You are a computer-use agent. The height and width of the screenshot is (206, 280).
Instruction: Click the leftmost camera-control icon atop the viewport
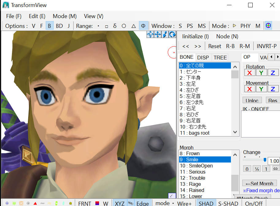click(150, 34)
